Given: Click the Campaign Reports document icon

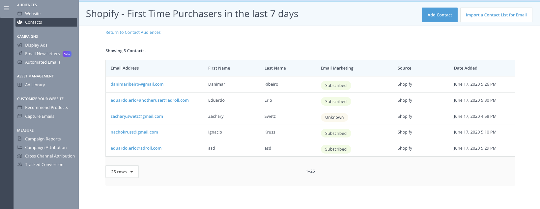Looking at the screenshot, I should (20, 139).
